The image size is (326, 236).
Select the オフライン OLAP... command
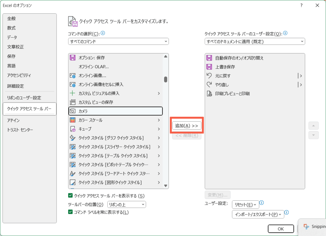pos(115,67)
